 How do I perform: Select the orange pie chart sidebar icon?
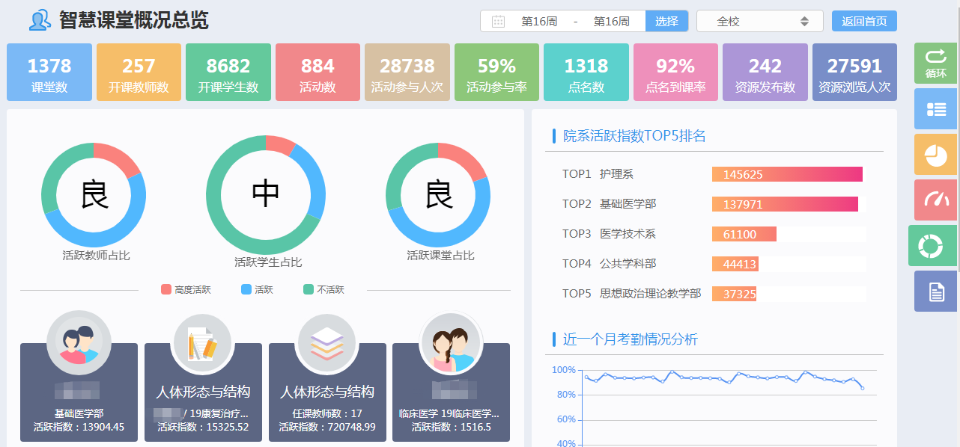coord(935,155)
